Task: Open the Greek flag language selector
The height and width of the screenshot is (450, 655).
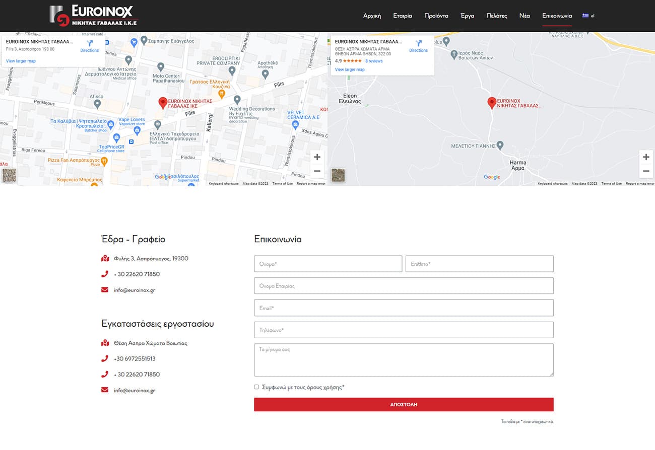Action: (588, 16)
